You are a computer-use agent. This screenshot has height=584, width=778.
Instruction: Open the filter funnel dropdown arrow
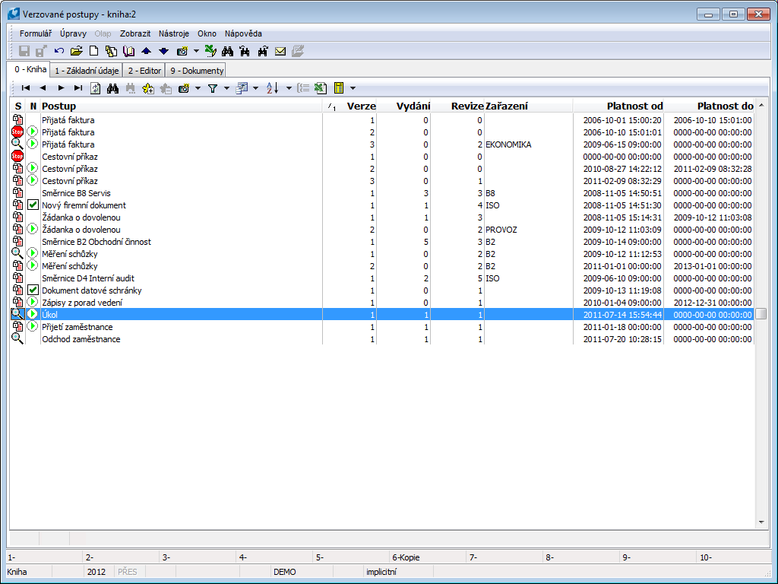[226, 88]
